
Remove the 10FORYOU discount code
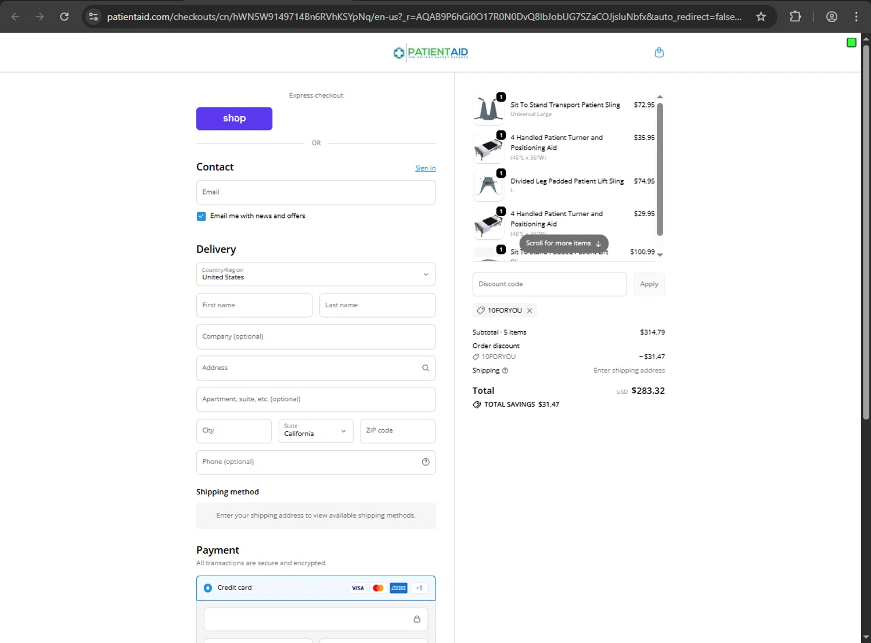point(530,311)
